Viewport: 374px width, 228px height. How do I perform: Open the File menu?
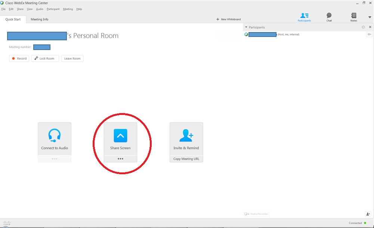click(3, 9)
